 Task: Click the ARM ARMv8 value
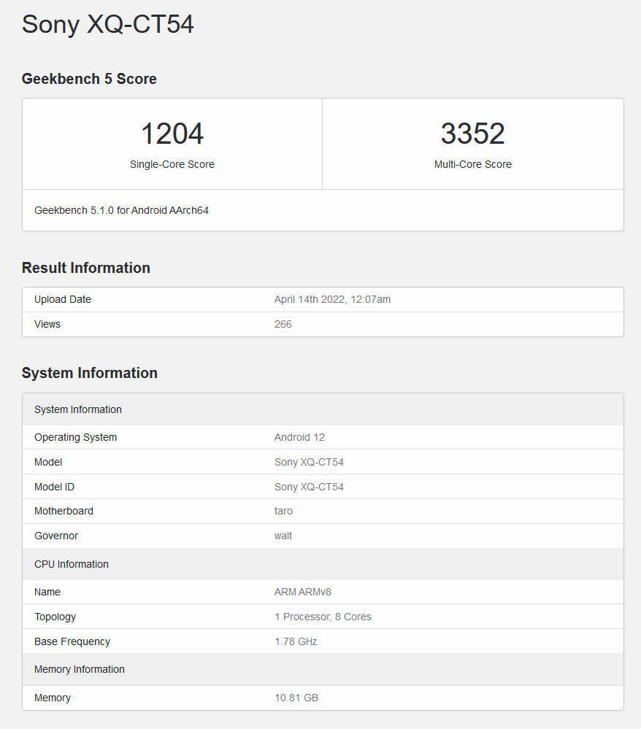(303, 592)
